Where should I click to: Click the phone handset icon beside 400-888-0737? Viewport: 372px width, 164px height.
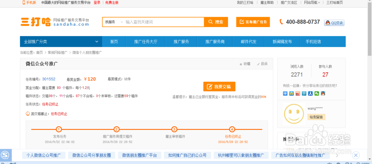[281, 22]
